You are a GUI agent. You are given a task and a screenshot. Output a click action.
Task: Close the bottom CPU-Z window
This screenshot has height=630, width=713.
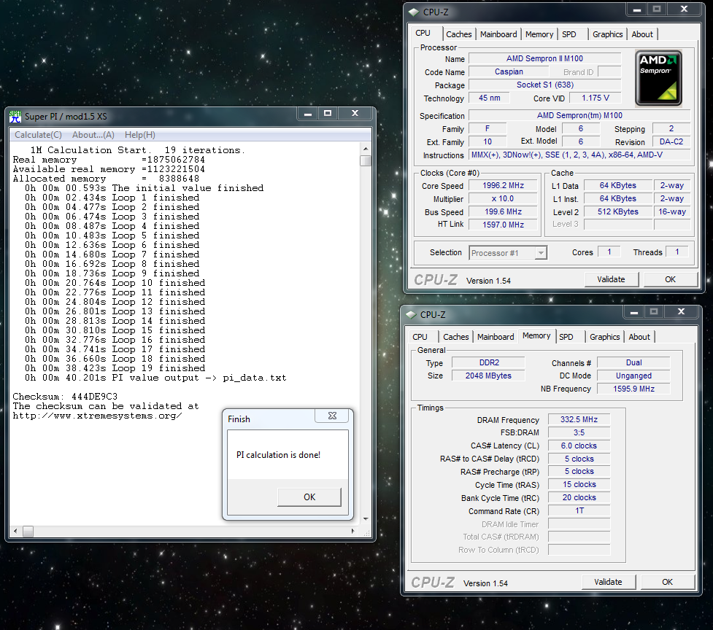(681, 312)
